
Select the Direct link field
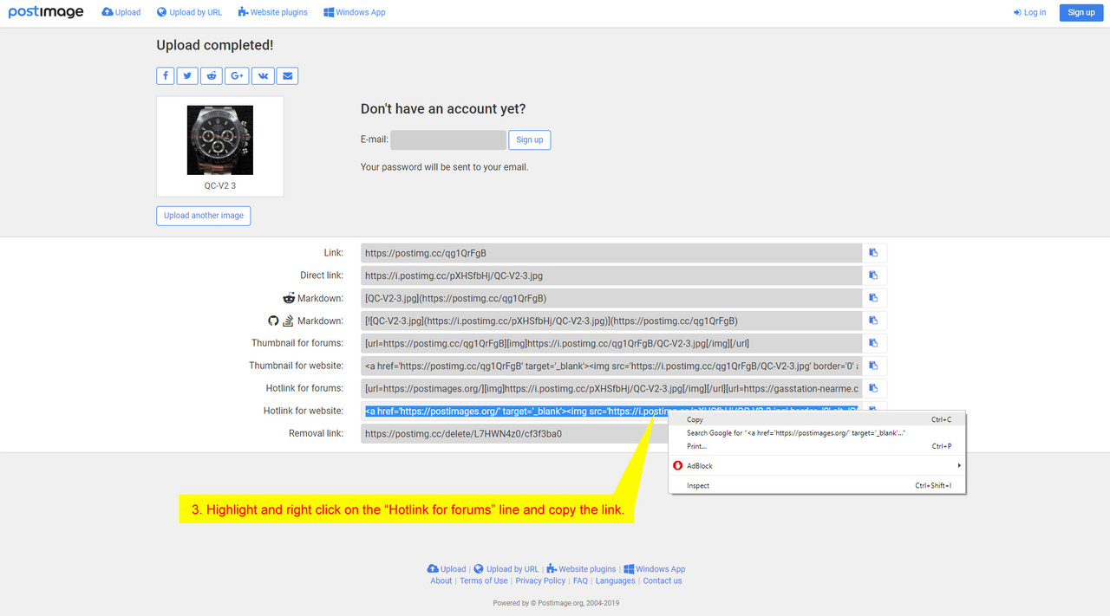tap(611, 276)
